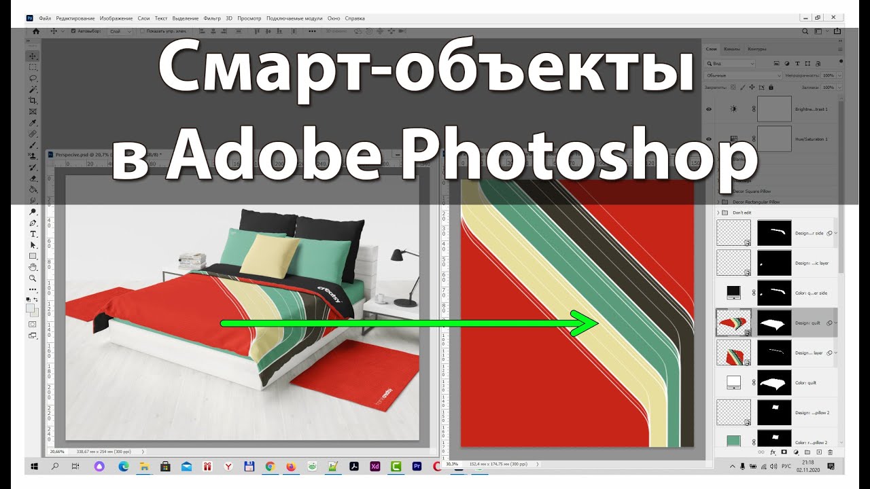Toggle Quick Mask mode icon
This screenshot has width=870, height=489.
click(33, 324)
